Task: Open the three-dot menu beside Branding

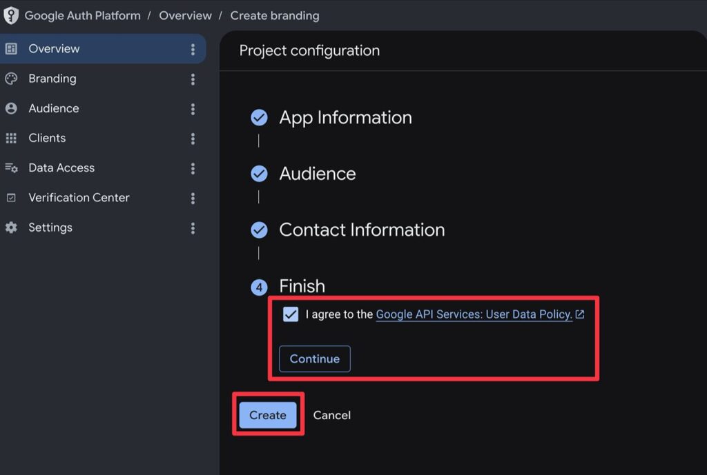Action: pos(193,79)
